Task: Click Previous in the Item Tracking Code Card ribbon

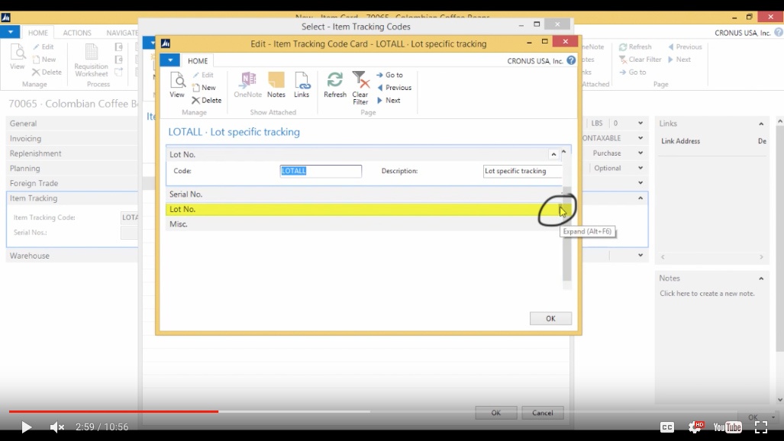Action: [x=394, y=88]
